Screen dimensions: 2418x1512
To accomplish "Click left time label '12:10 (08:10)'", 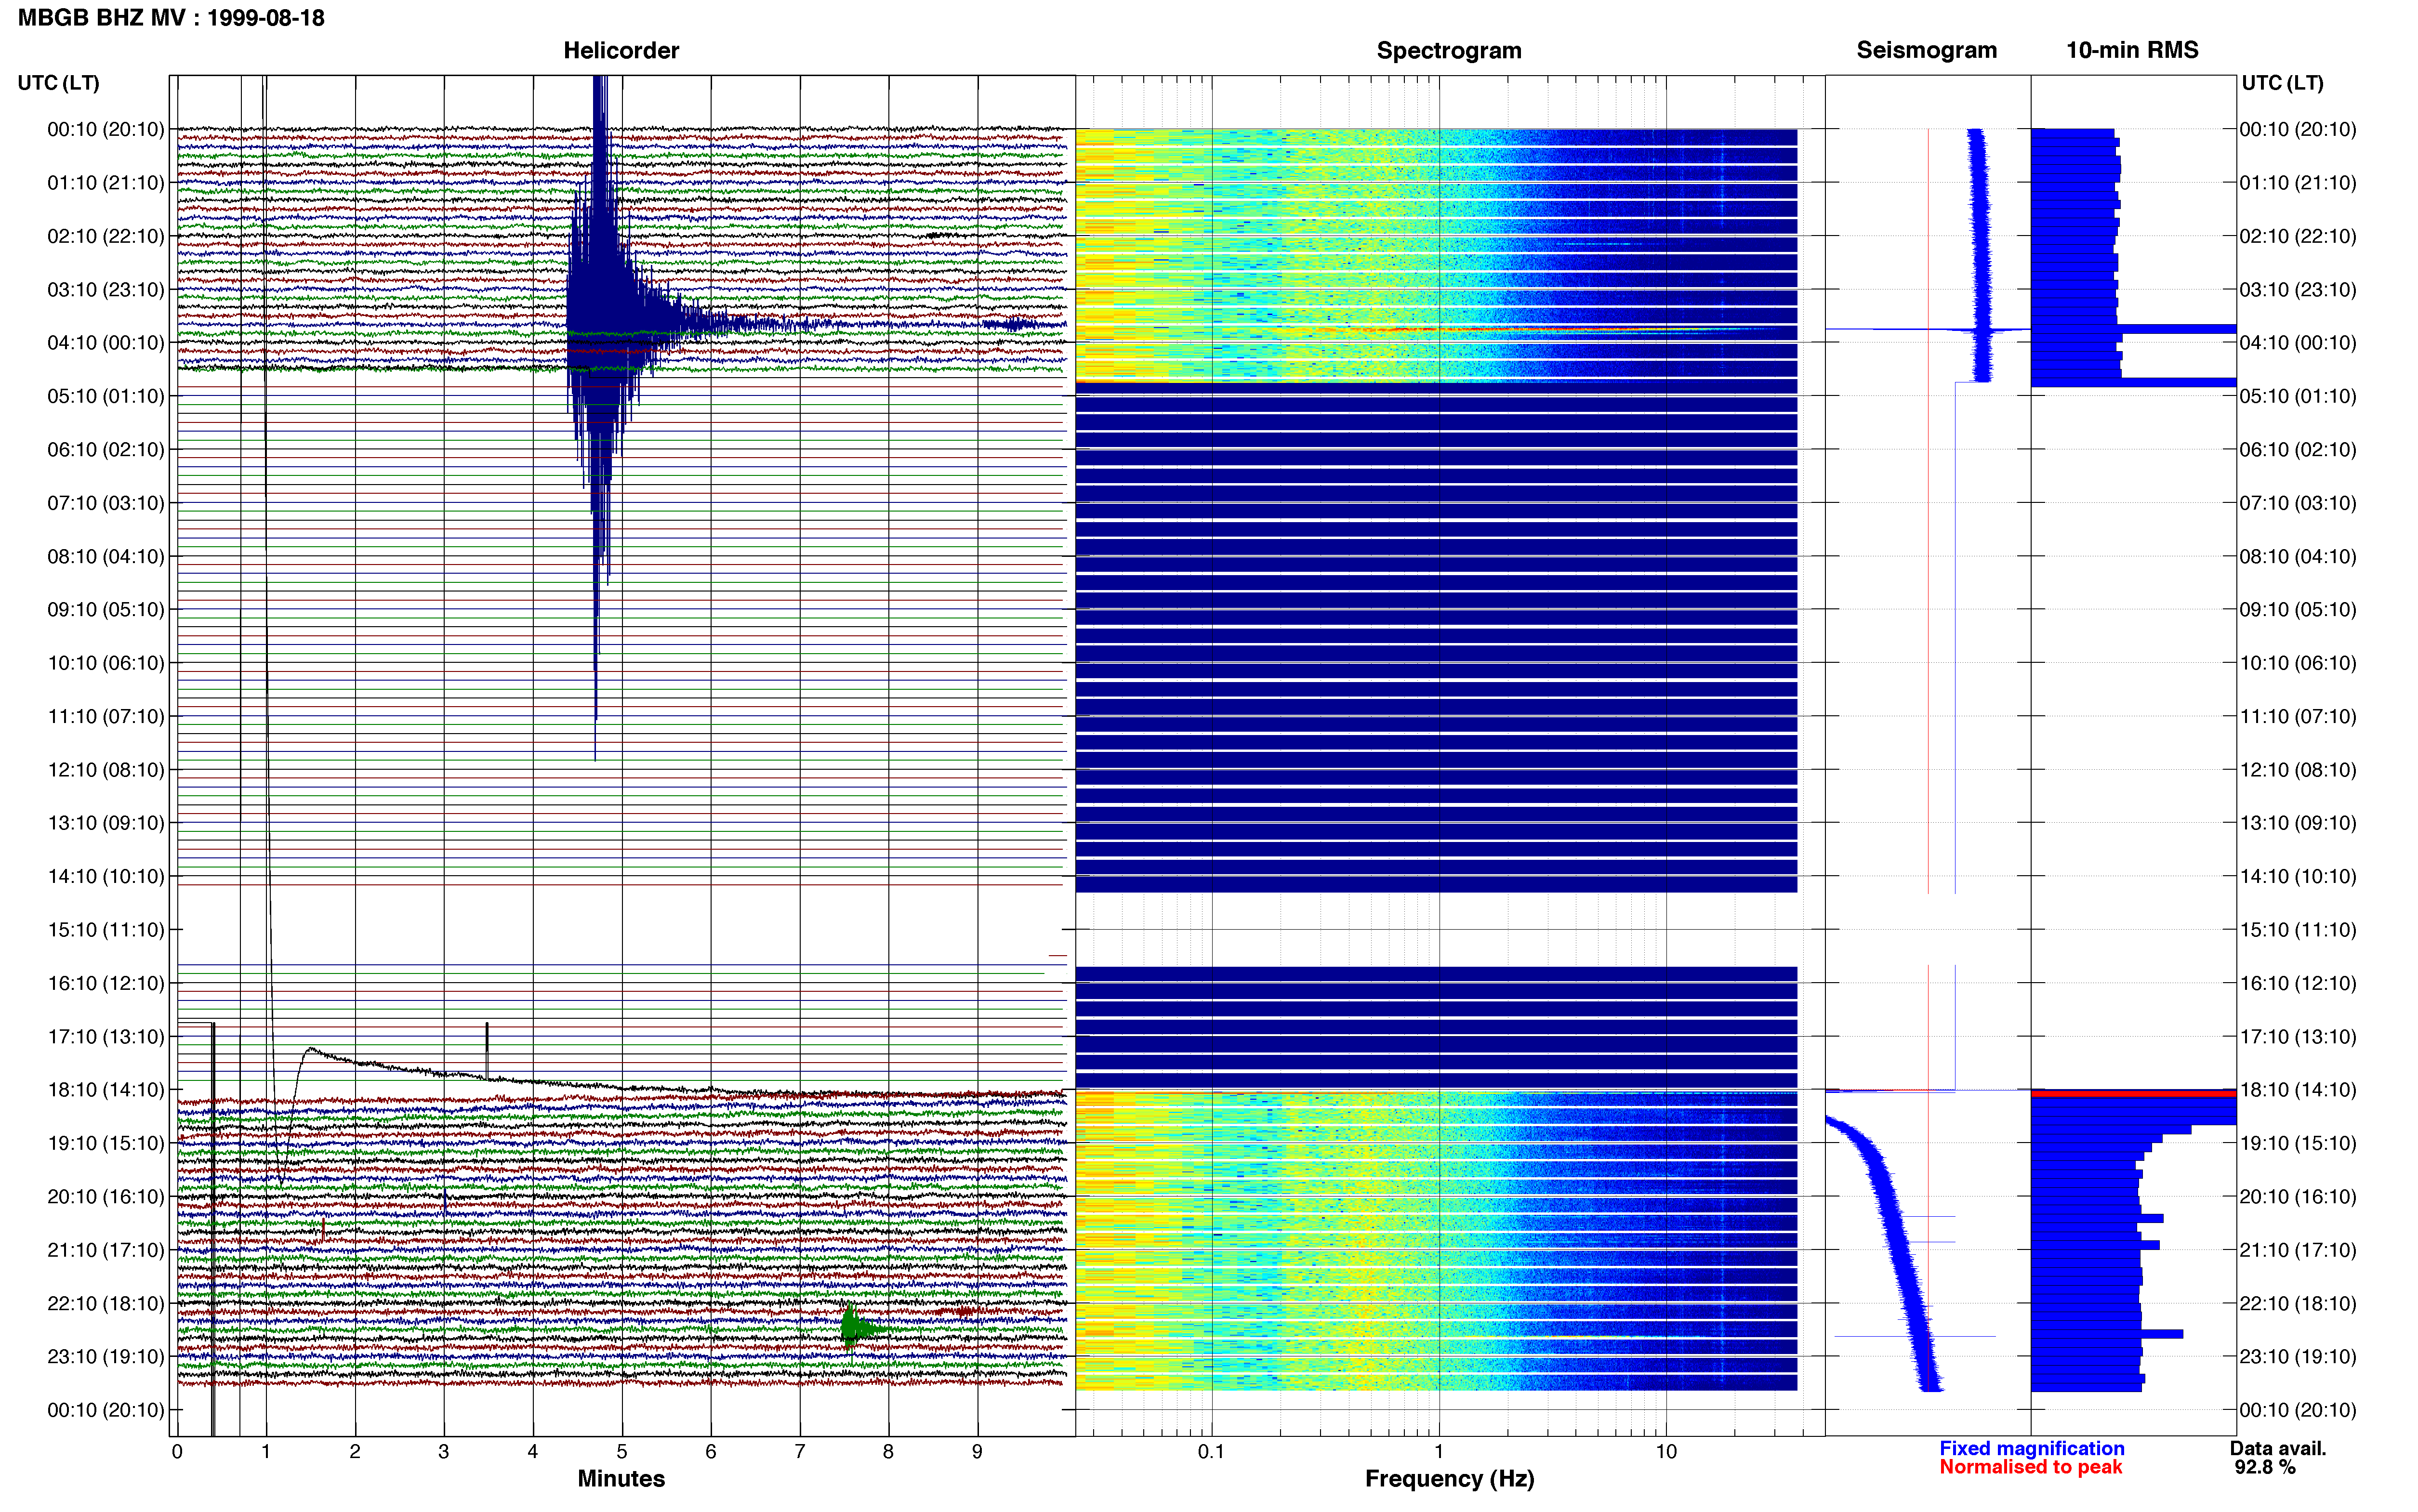I will coord(106,770).
